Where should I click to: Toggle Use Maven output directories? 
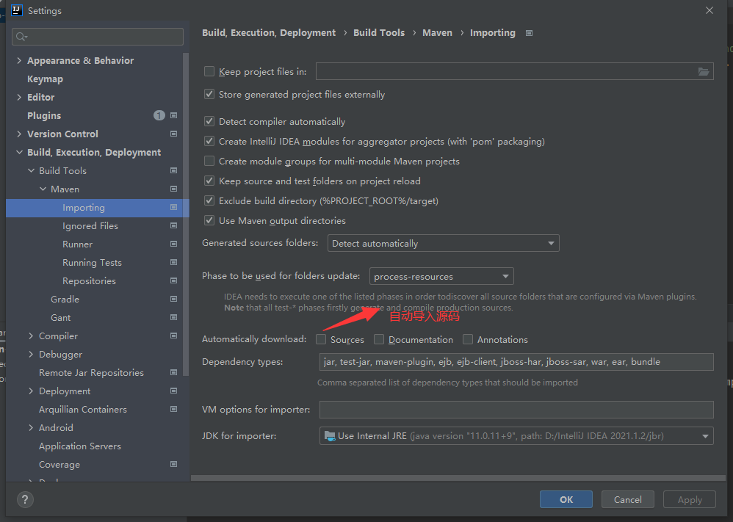tap(209, 220)
